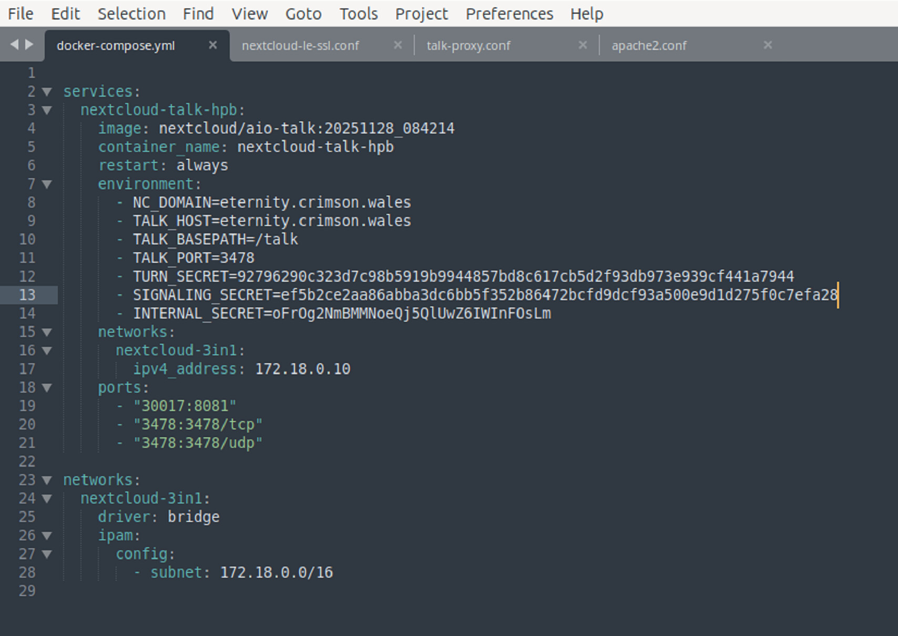Viewport: 898px width, 636px height.
Task: Collapse the environment section on line 7
Action: pos(47,184)
